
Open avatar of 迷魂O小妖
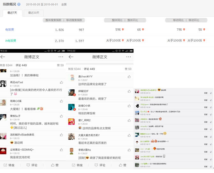pos(72,107)
